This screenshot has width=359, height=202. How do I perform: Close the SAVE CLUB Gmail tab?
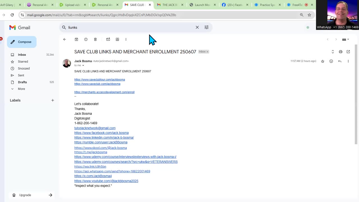(x=150, y=5)
